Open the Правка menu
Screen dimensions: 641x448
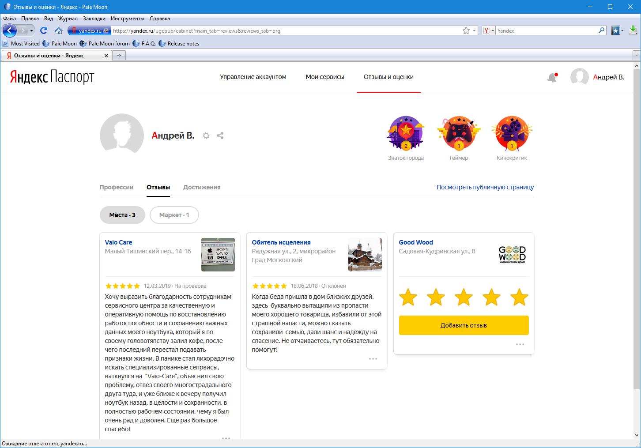point(30,19)
